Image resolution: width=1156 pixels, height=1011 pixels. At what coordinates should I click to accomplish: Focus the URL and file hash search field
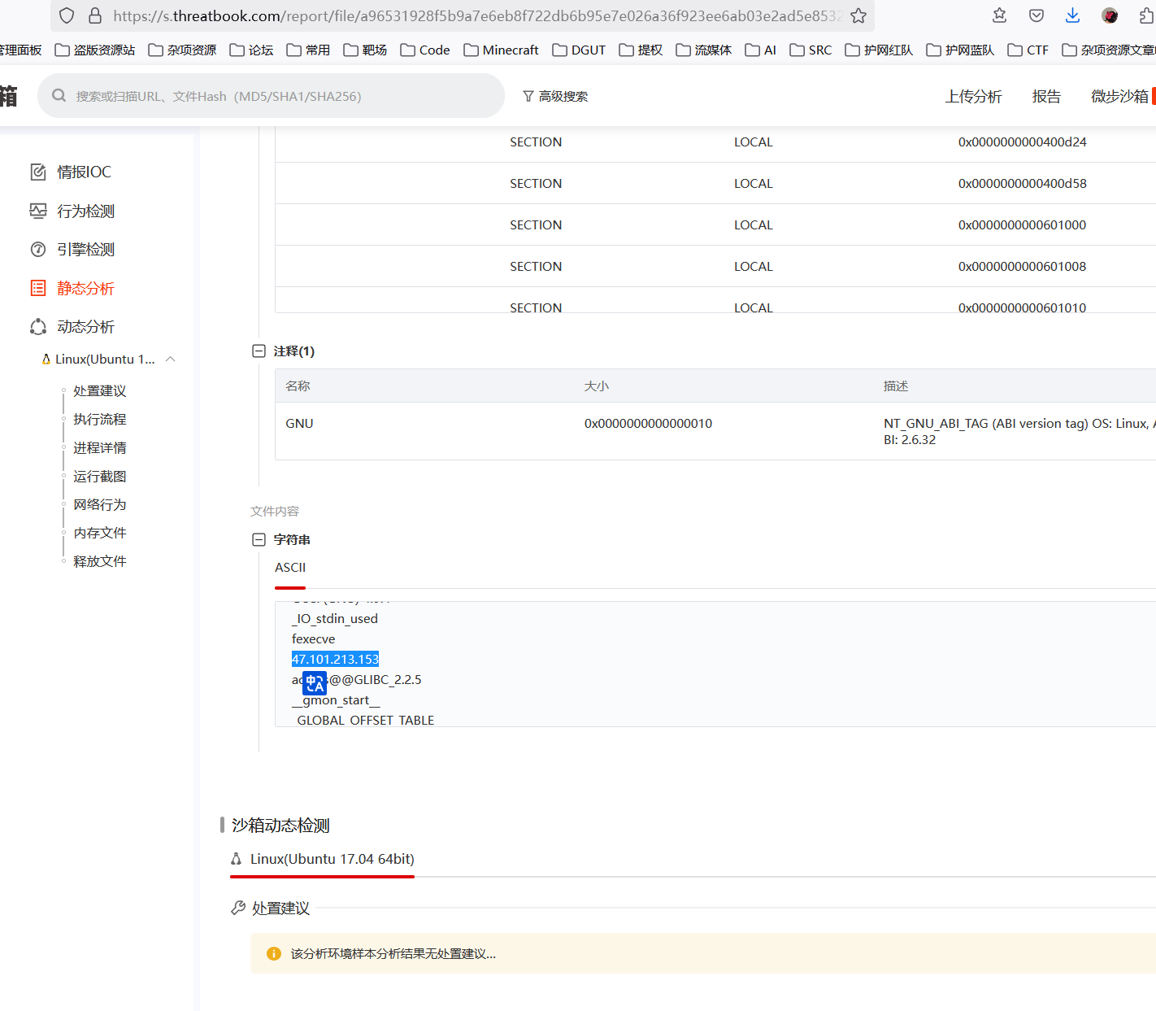(276, 96)
